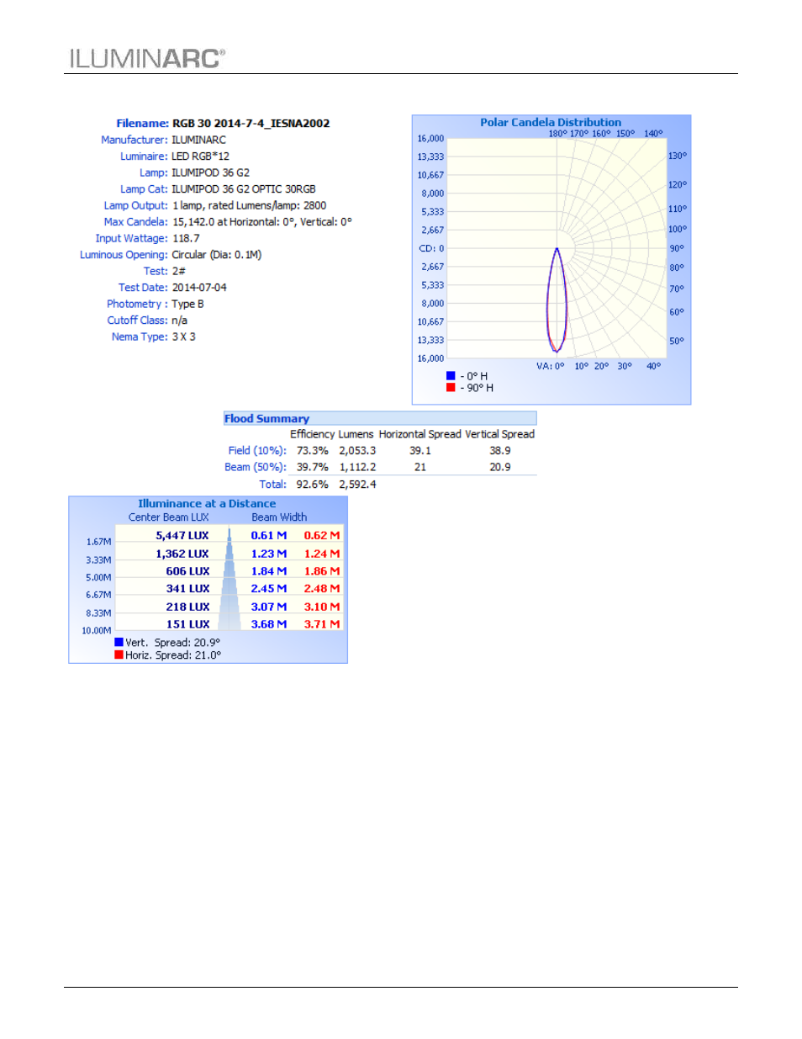802x1039 pixels.
Task: Click the 606 LUX center beam value
Action: [x=187, y=571]
